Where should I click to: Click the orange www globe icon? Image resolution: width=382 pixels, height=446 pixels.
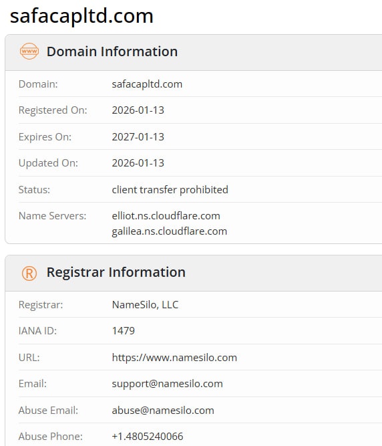(29, 51)
